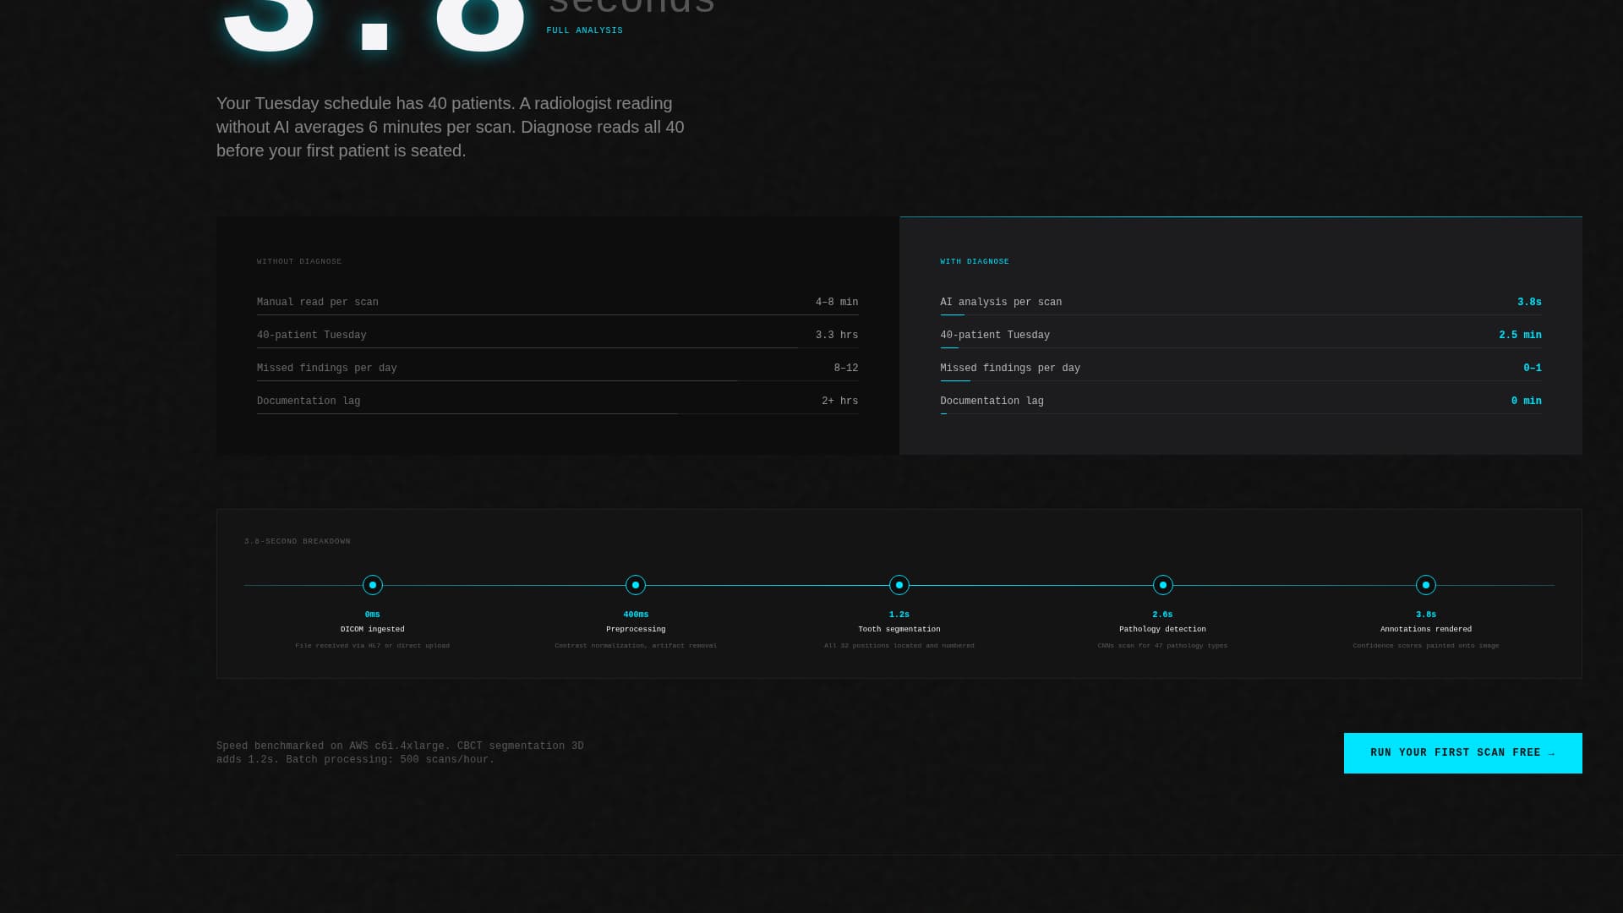Viewport: 1623px width, 913px height.
Task: Click the 'FULL ANALYSIS' label
Action: click(x=585, y=30)
